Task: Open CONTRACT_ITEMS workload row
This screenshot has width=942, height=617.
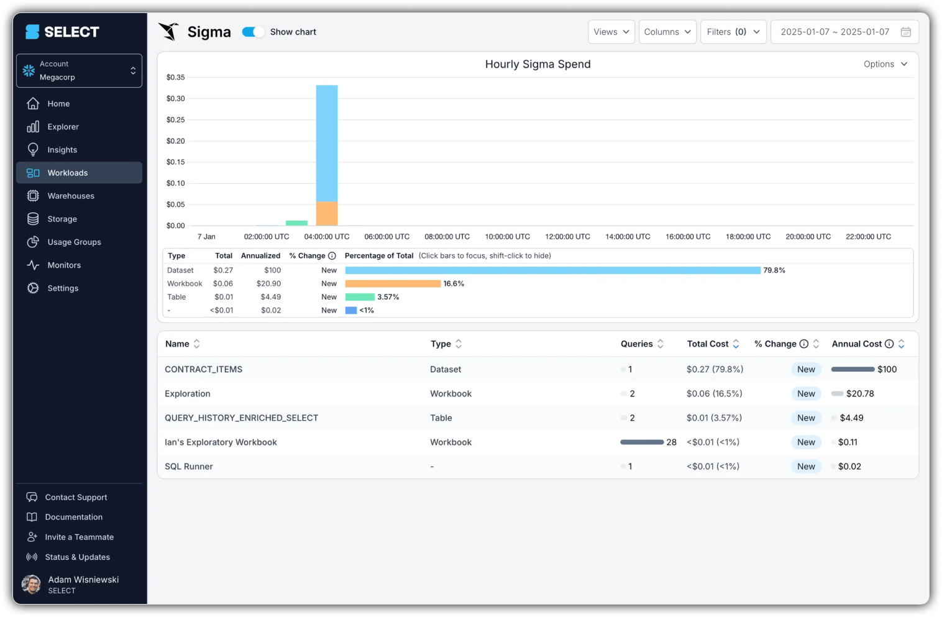Action: tap(537, 369)
